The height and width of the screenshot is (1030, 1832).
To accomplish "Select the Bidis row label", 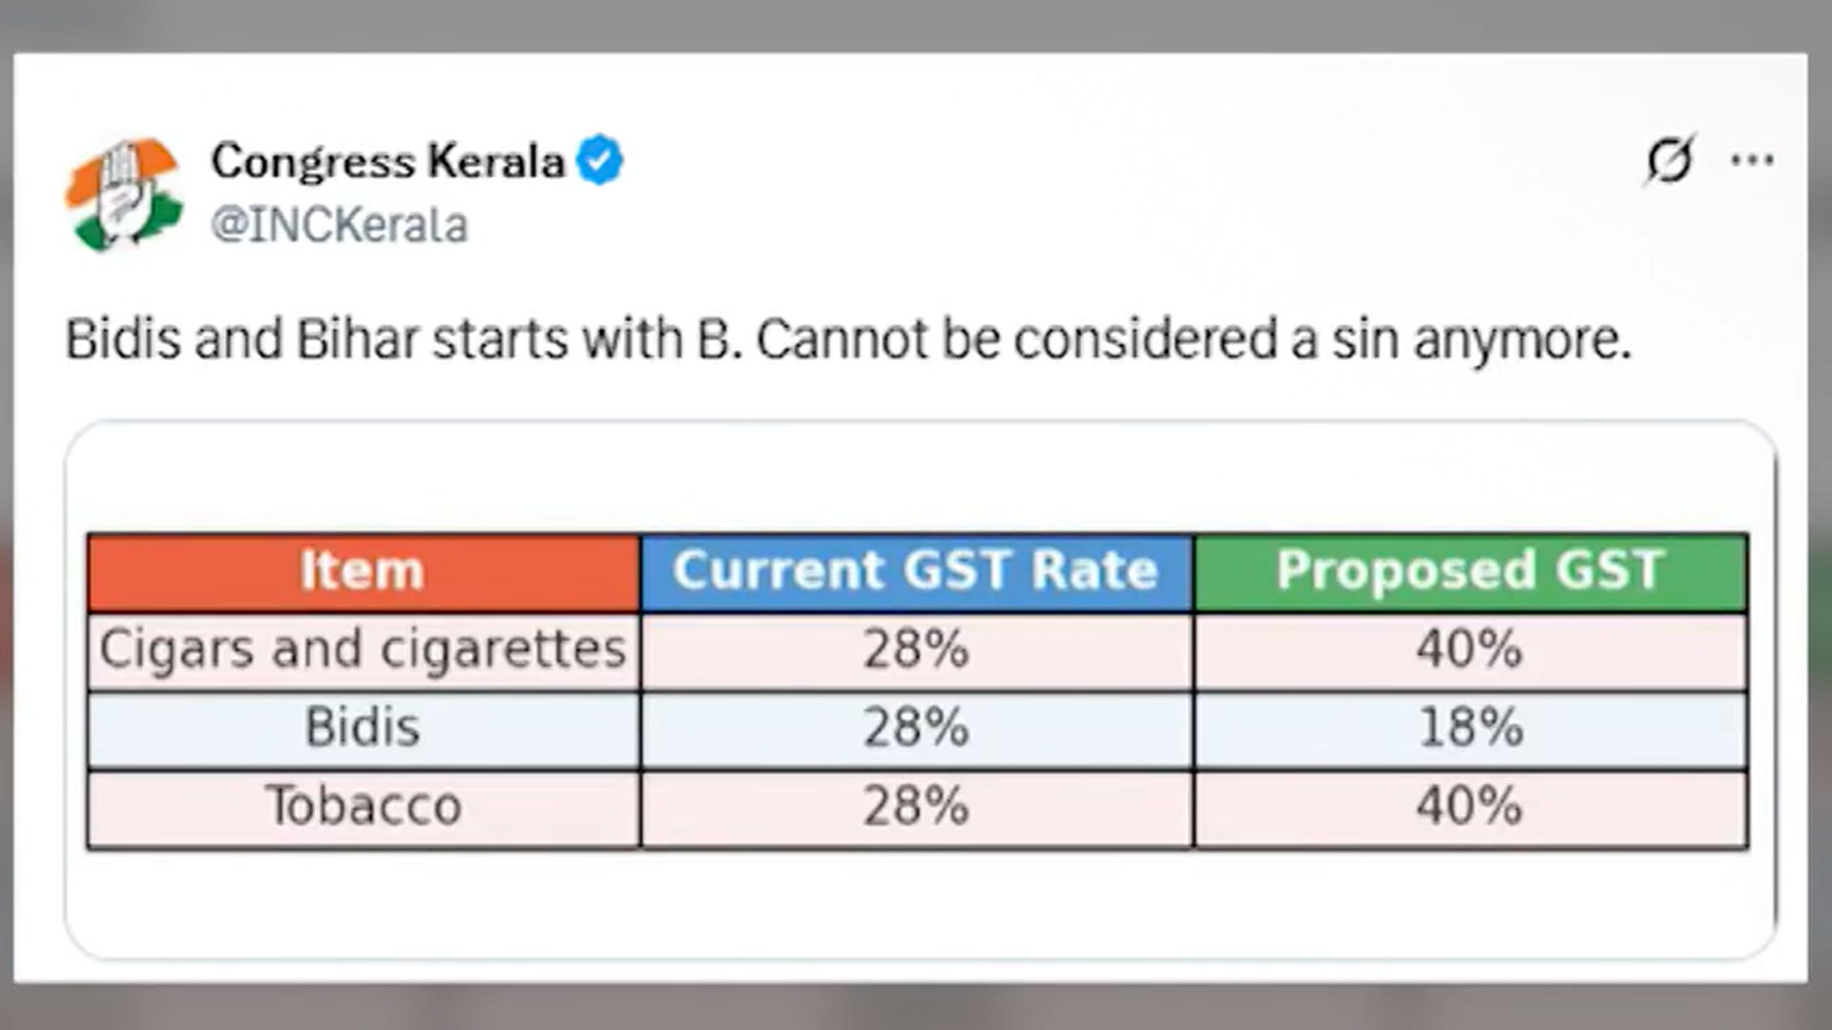I will pos(363,729).
